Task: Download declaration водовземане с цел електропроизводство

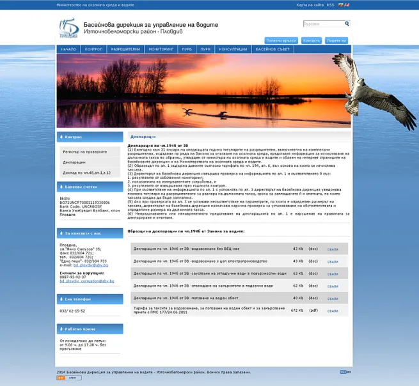Action: click(x=333, y=262)
